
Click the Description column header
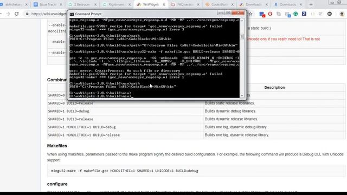pyautogui.click(x=274, y=88)
